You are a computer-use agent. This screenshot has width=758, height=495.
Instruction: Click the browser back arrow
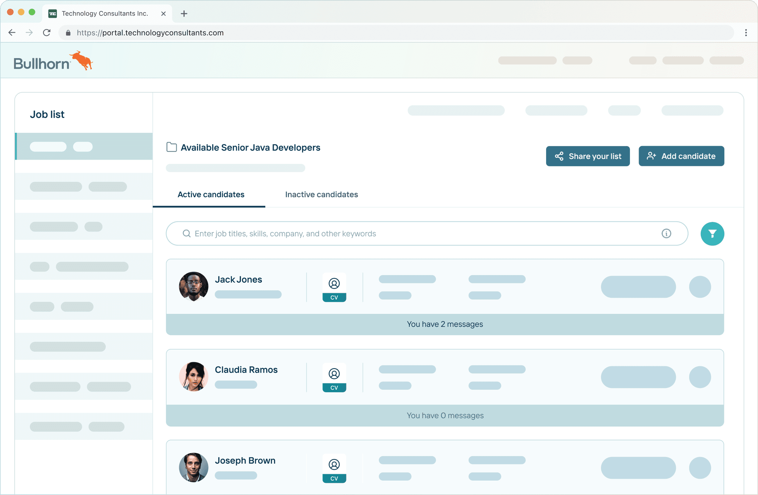(x=12, y=33)
